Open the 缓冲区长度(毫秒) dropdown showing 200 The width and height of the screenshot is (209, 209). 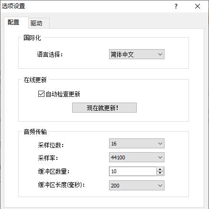[137, 186]
